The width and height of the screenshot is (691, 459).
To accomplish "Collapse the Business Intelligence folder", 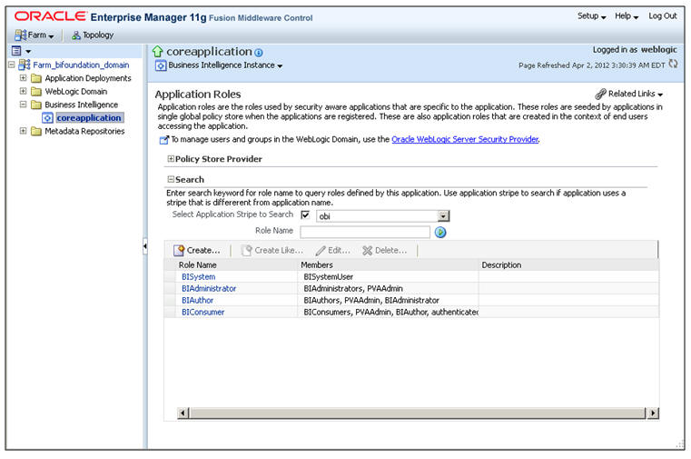I will click(23, 105).
